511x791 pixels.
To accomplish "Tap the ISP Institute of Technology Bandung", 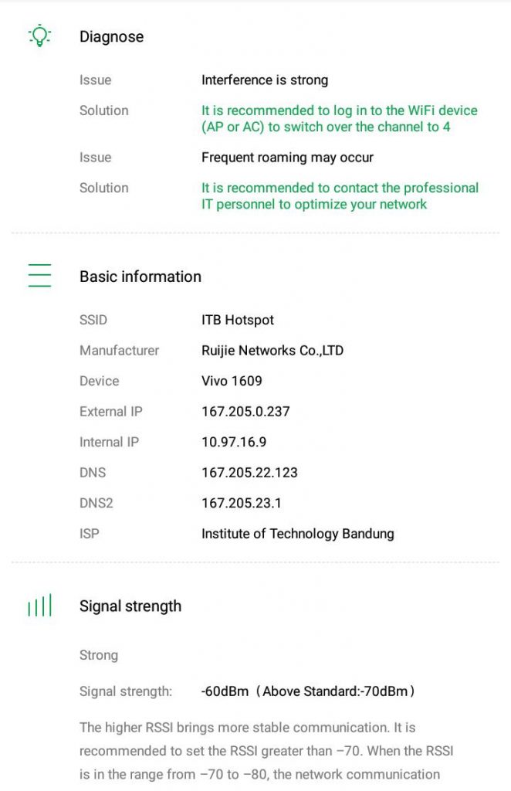I will 297,534.
